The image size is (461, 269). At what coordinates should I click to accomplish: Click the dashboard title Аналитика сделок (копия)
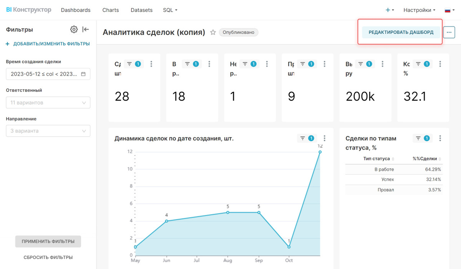(154, 33)
